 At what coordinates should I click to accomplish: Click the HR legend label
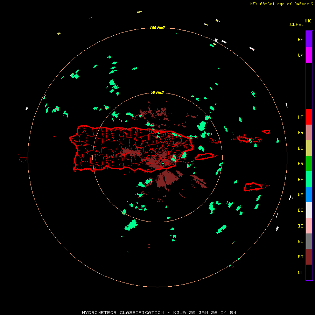click(300, 164)
